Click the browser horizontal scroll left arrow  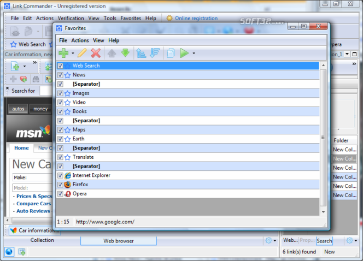8,220
